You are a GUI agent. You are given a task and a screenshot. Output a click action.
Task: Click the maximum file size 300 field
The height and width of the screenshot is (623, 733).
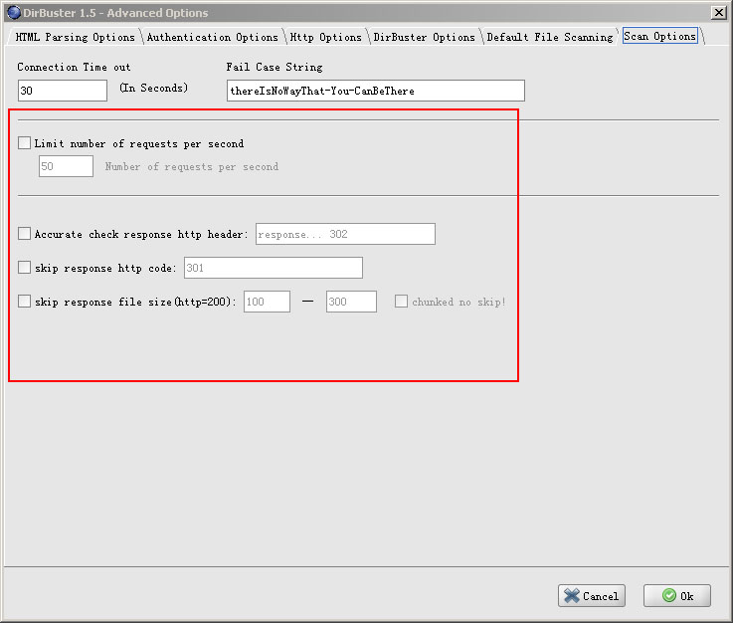351,302
